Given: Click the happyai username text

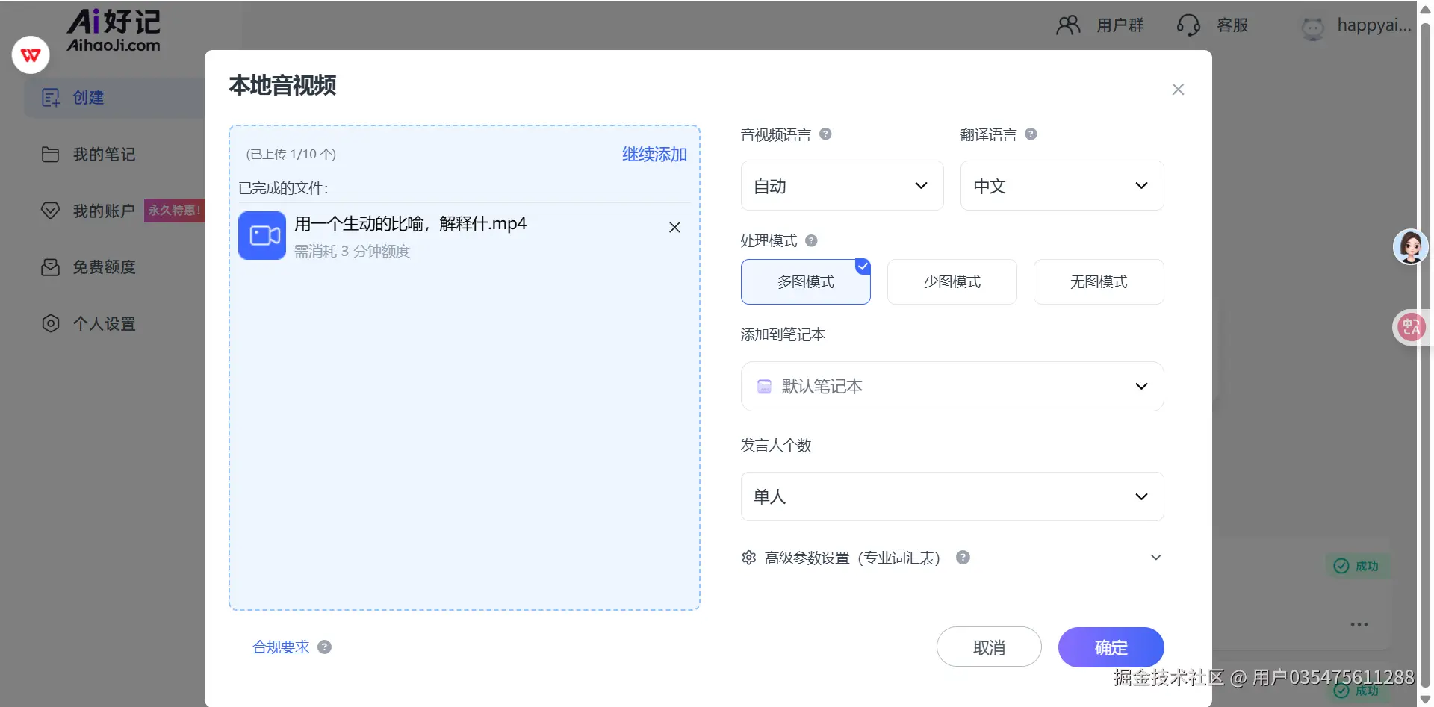Looking at the screenshot, I should pos(1374,25).
